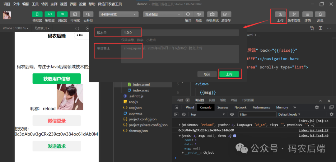The image size is (336, 162).
Task: Open the 普通编译 compile mode dropdown
Action: [x=163, y=14]
